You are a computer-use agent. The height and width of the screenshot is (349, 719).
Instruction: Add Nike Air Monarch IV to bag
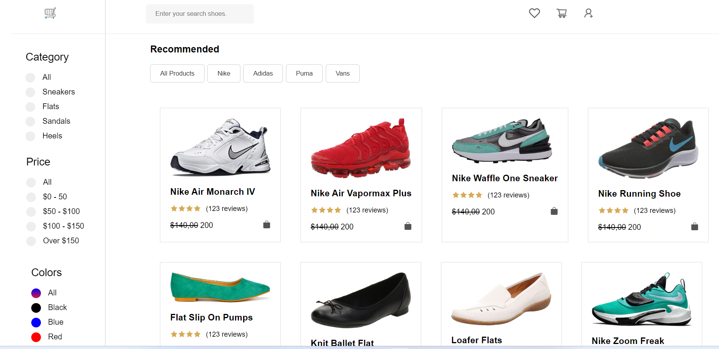pos(267,225)
